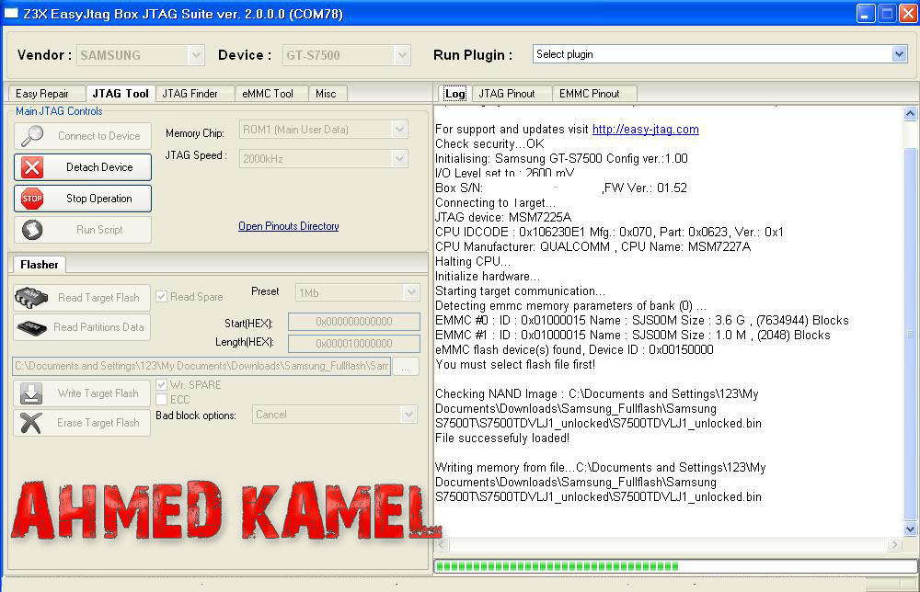Open the Misc tab

(326, 94)
